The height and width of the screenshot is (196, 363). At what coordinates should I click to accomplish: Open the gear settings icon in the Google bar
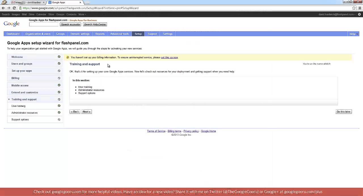tap(359, 14)
